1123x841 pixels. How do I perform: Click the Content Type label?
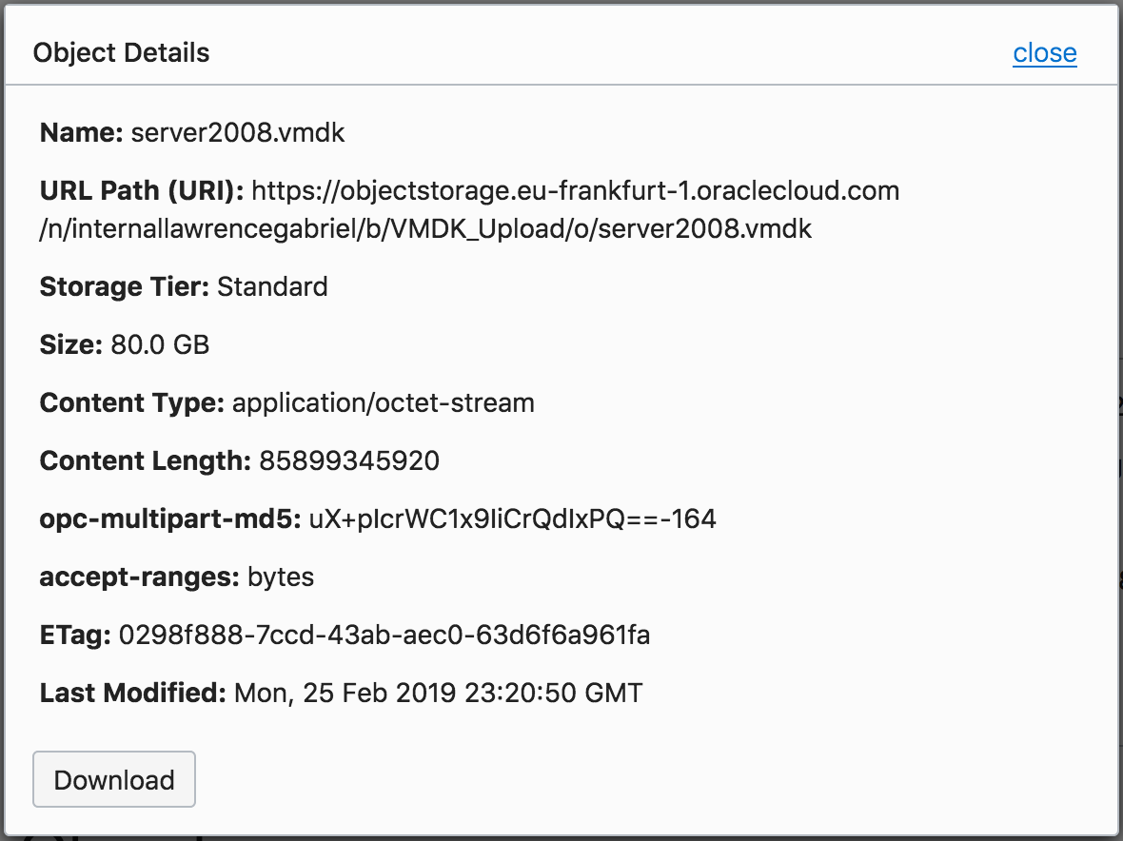(131, 402)
